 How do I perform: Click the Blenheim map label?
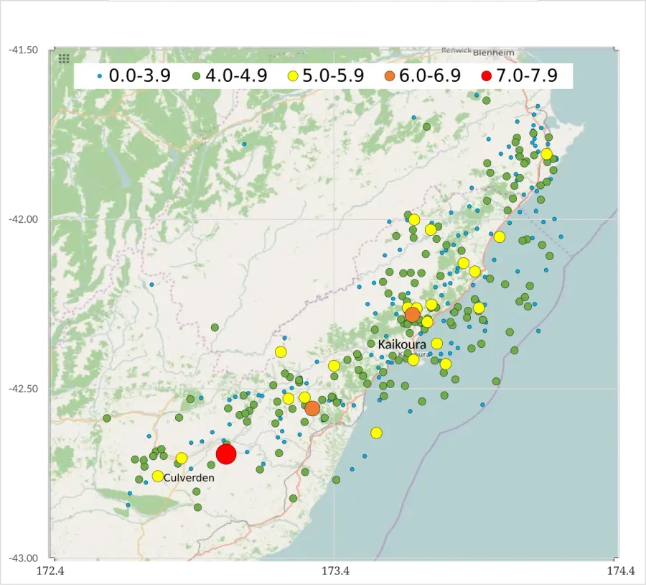click(x=494, y=52)
